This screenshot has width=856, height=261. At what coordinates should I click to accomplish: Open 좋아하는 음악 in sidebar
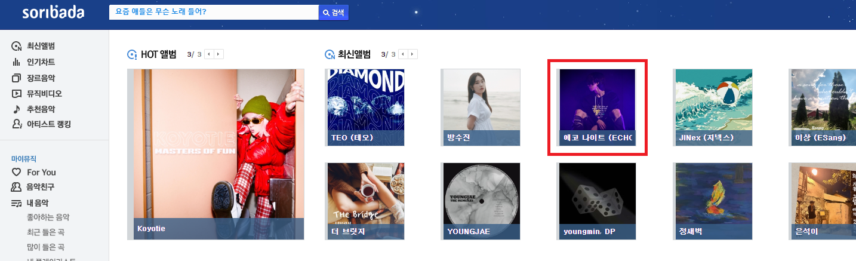pos(47,217)
